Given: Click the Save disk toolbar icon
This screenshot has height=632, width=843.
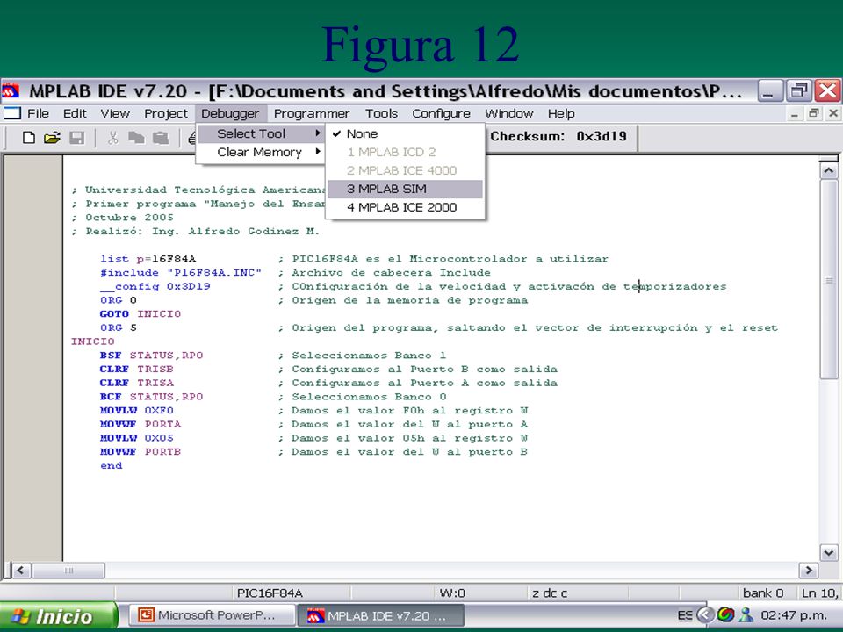Looking at the screenshot, I should pyautogui.click(x=77, y=138).
